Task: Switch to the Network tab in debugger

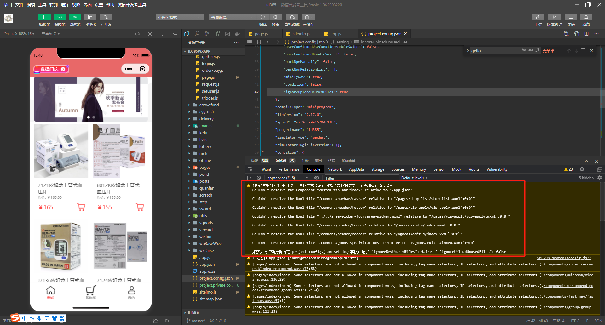Action: tap(334, 169)
